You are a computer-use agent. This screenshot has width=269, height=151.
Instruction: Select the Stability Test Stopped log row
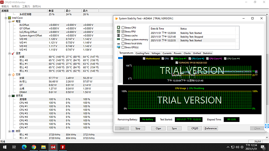point(192,37)
